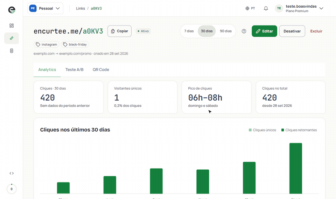Click the globe language icon

click(x=247, y=8)
